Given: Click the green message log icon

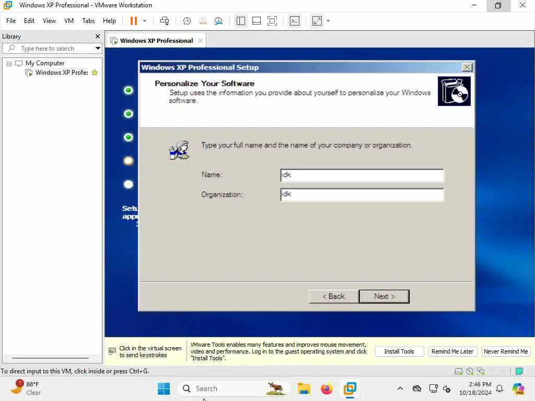Looking at the screenshot, I should 519,371.
